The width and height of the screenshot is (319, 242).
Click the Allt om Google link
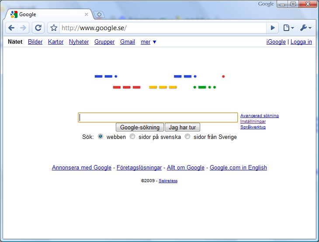[186, 167]
